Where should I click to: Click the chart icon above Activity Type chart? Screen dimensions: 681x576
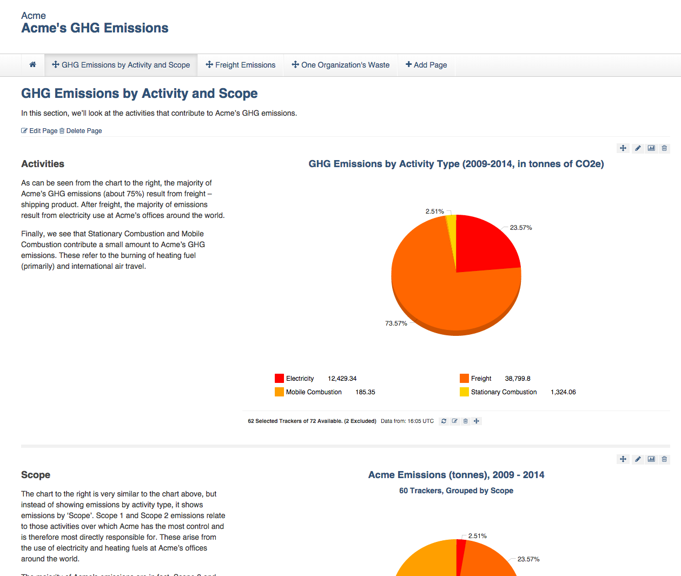(x=651, y=148)
